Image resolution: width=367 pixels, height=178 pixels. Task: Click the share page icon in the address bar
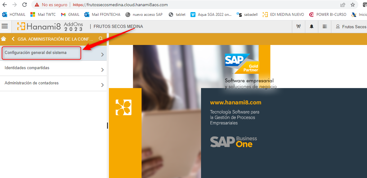343,5
